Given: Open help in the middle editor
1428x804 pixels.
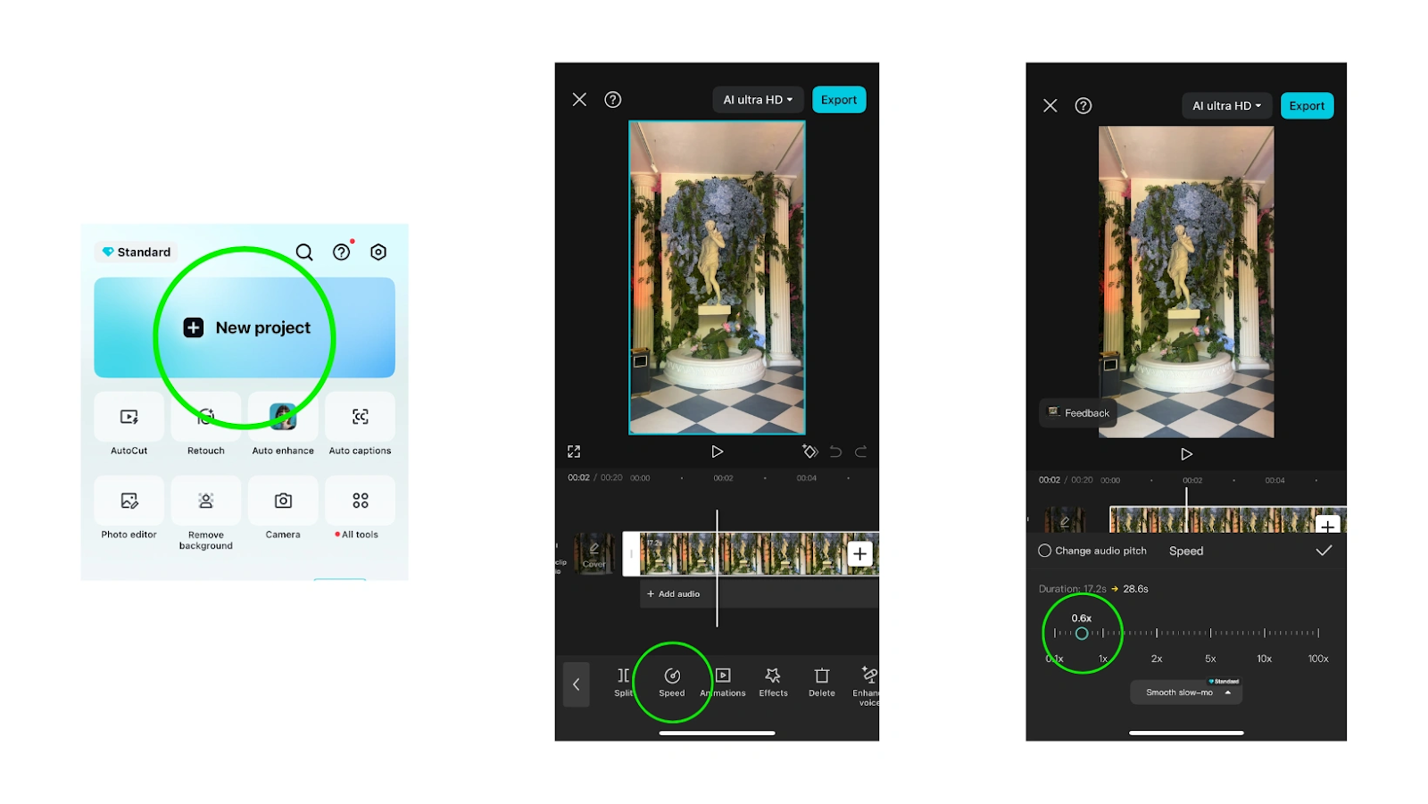Looking at the screenshot, I should point(613,100).
